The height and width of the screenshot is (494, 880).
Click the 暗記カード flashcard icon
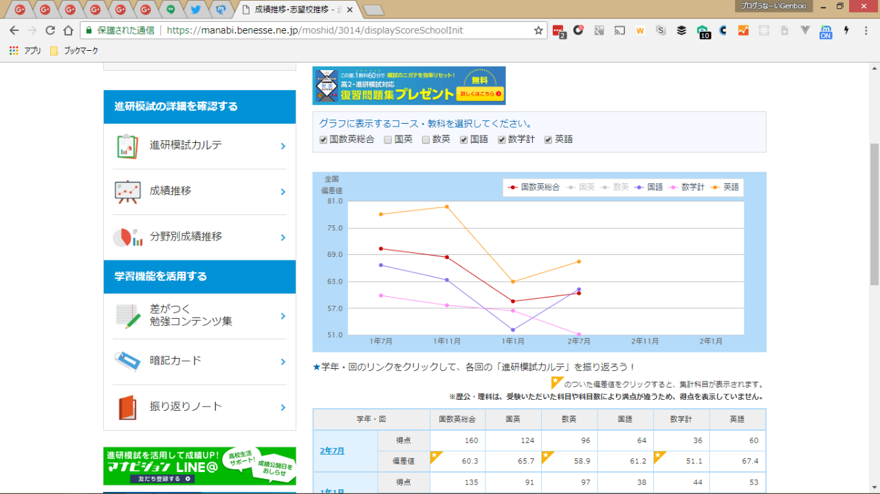point(127,361)
